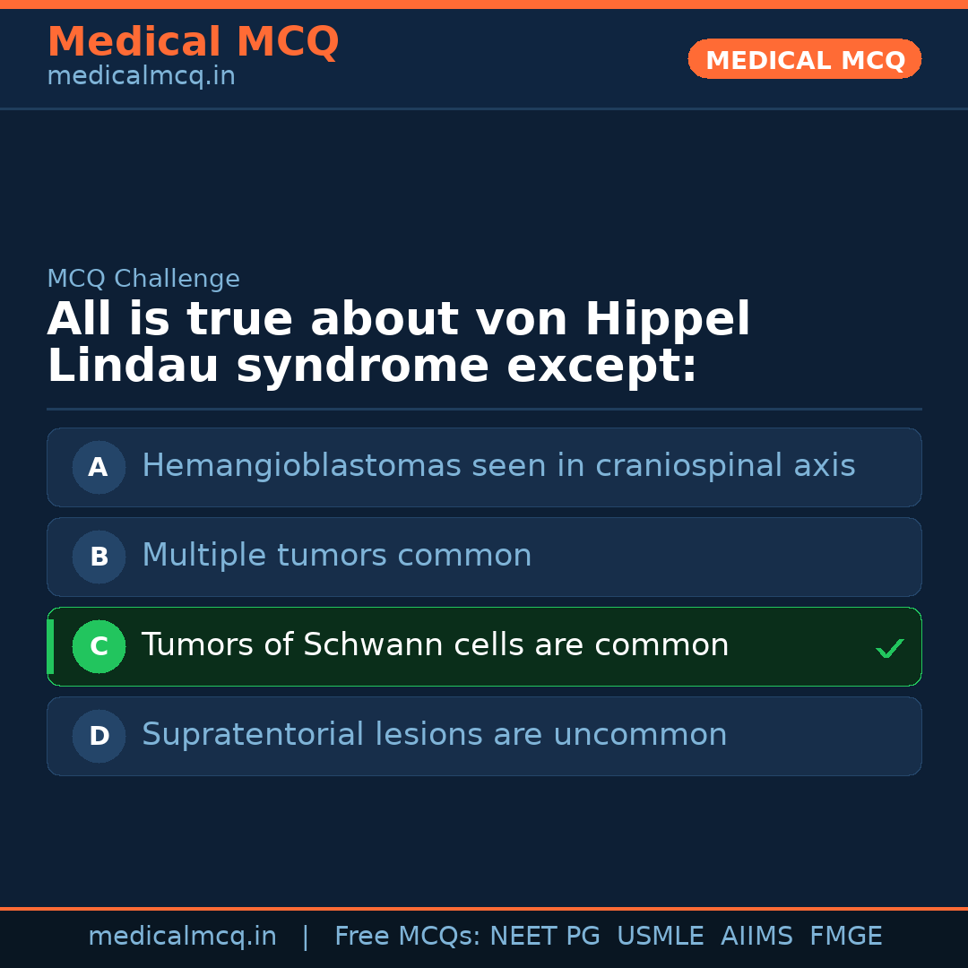The height and width of the screenshot is (968, 968).
Task: Click the green checkmark on option C
Action: 889,648
